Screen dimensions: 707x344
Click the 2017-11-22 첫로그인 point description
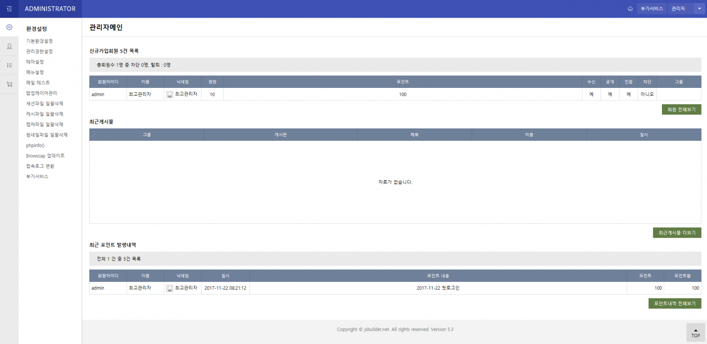coord(438,288)
